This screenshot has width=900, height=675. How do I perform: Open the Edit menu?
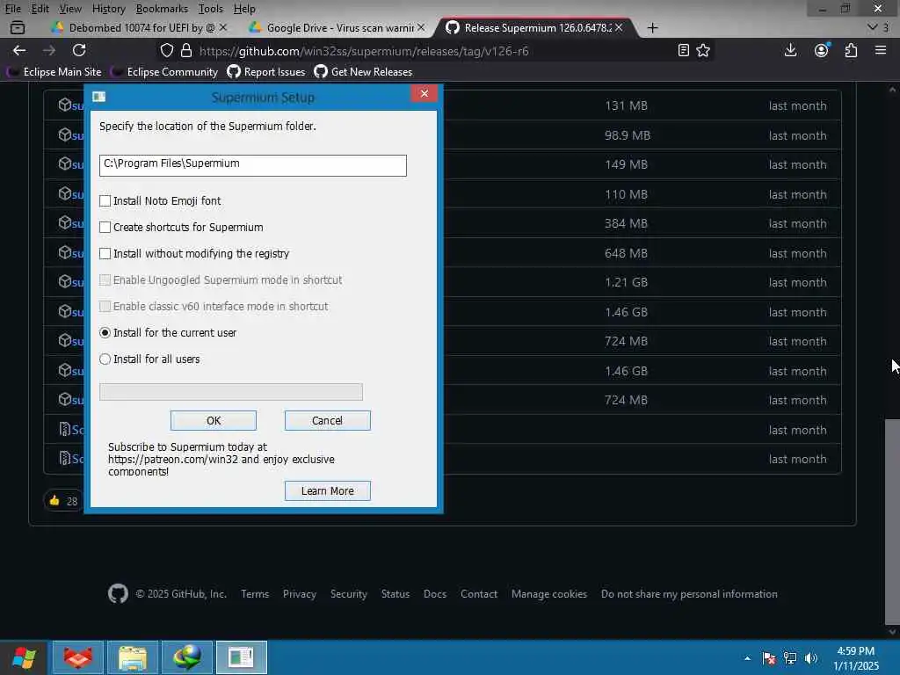pos(40,9)
